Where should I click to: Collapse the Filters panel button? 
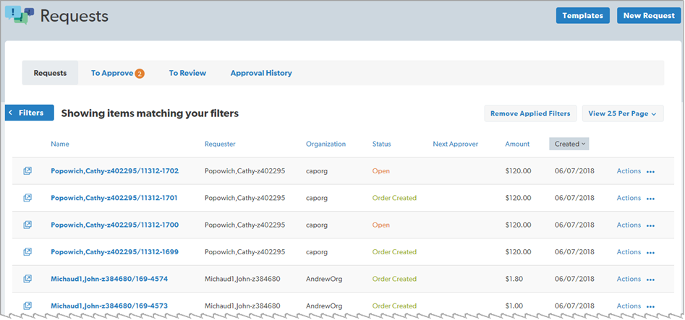click(29, 113)
